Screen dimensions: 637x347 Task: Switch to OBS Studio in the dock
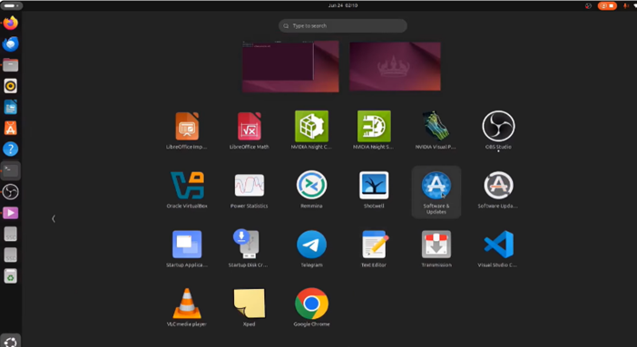11,191
